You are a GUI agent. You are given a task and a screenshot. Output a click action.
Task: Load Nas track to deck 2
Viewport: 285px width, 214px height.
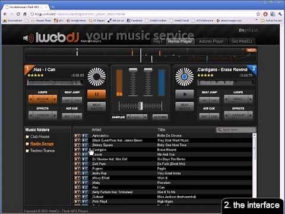coord(85,187)
